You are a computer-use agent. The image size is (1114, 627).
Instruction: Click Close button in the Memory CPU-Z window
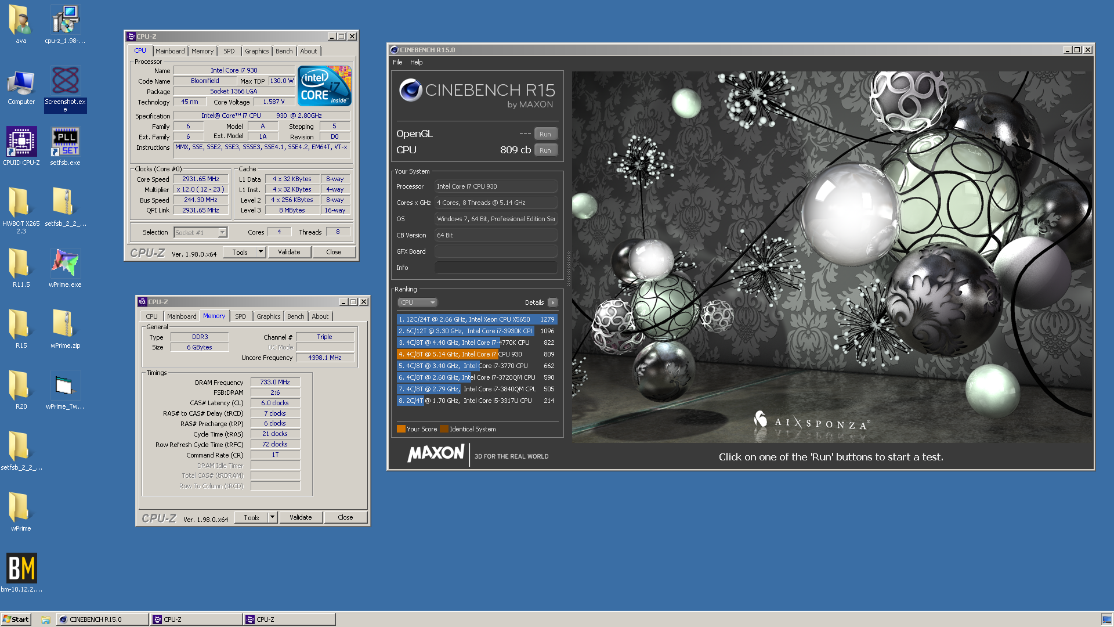click(345, 517)
